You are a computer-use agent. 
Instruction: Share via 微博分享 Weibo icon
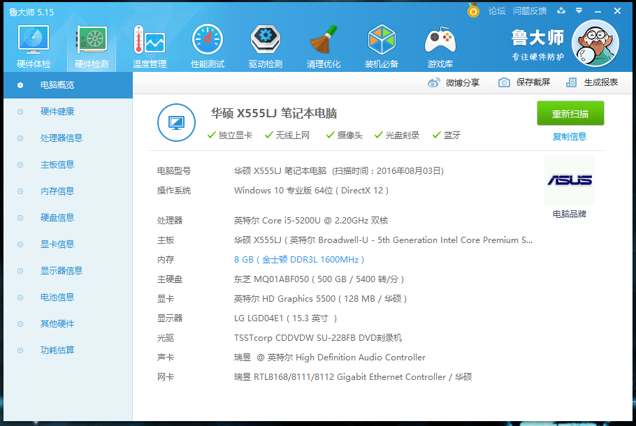click(433, 82)
